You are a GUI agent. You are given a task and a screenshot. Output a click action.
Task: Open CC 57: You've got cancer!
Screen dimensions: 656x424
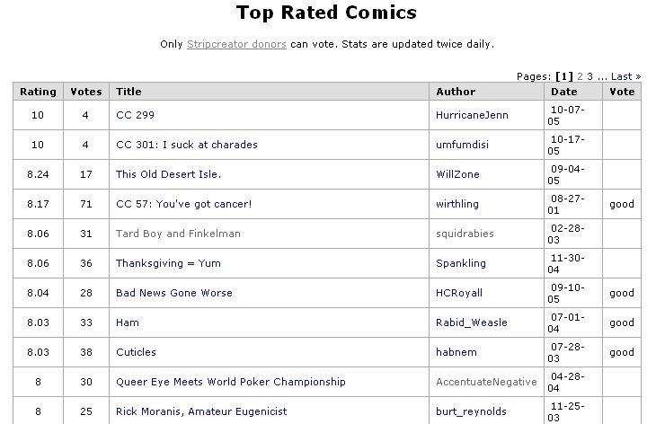(183, 204)
